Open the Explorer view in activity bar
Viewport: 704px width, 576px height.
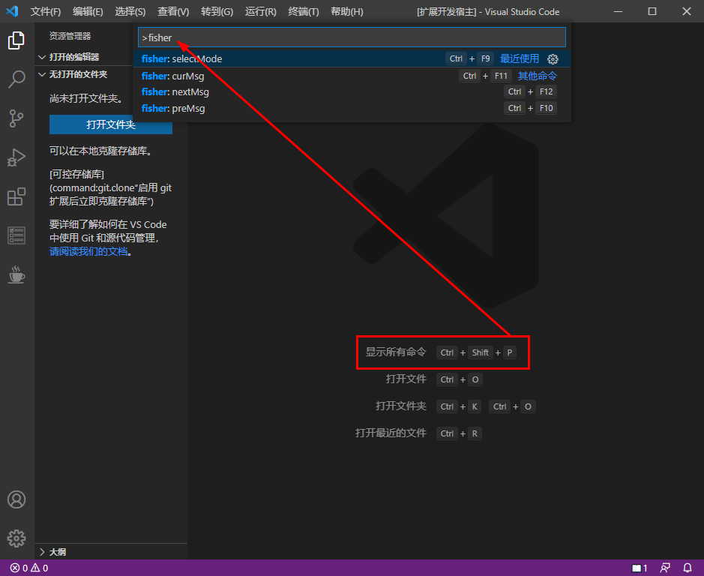click(16, 40)
